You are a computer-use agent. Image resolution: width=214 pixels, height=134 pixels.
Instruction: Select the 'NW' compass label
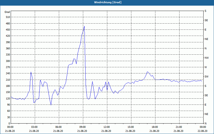tap(207, 58)
